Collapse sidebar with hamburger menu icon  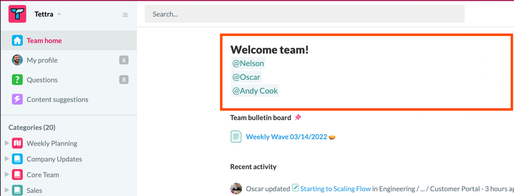(125, 15)
